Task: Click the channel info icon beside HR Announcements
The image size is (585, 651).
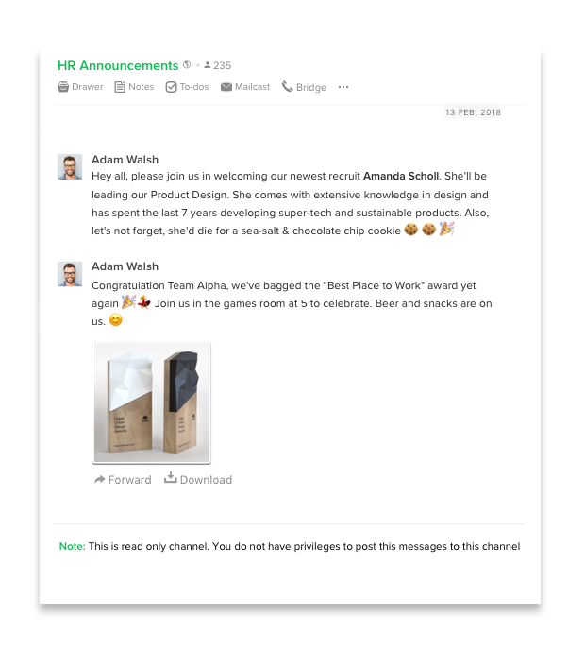Action: click(x=187, y=65)
